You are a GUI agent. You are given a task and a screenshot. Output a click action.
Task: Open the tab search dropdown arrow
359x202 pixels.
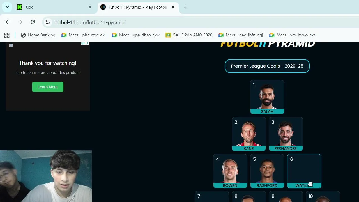7,7
